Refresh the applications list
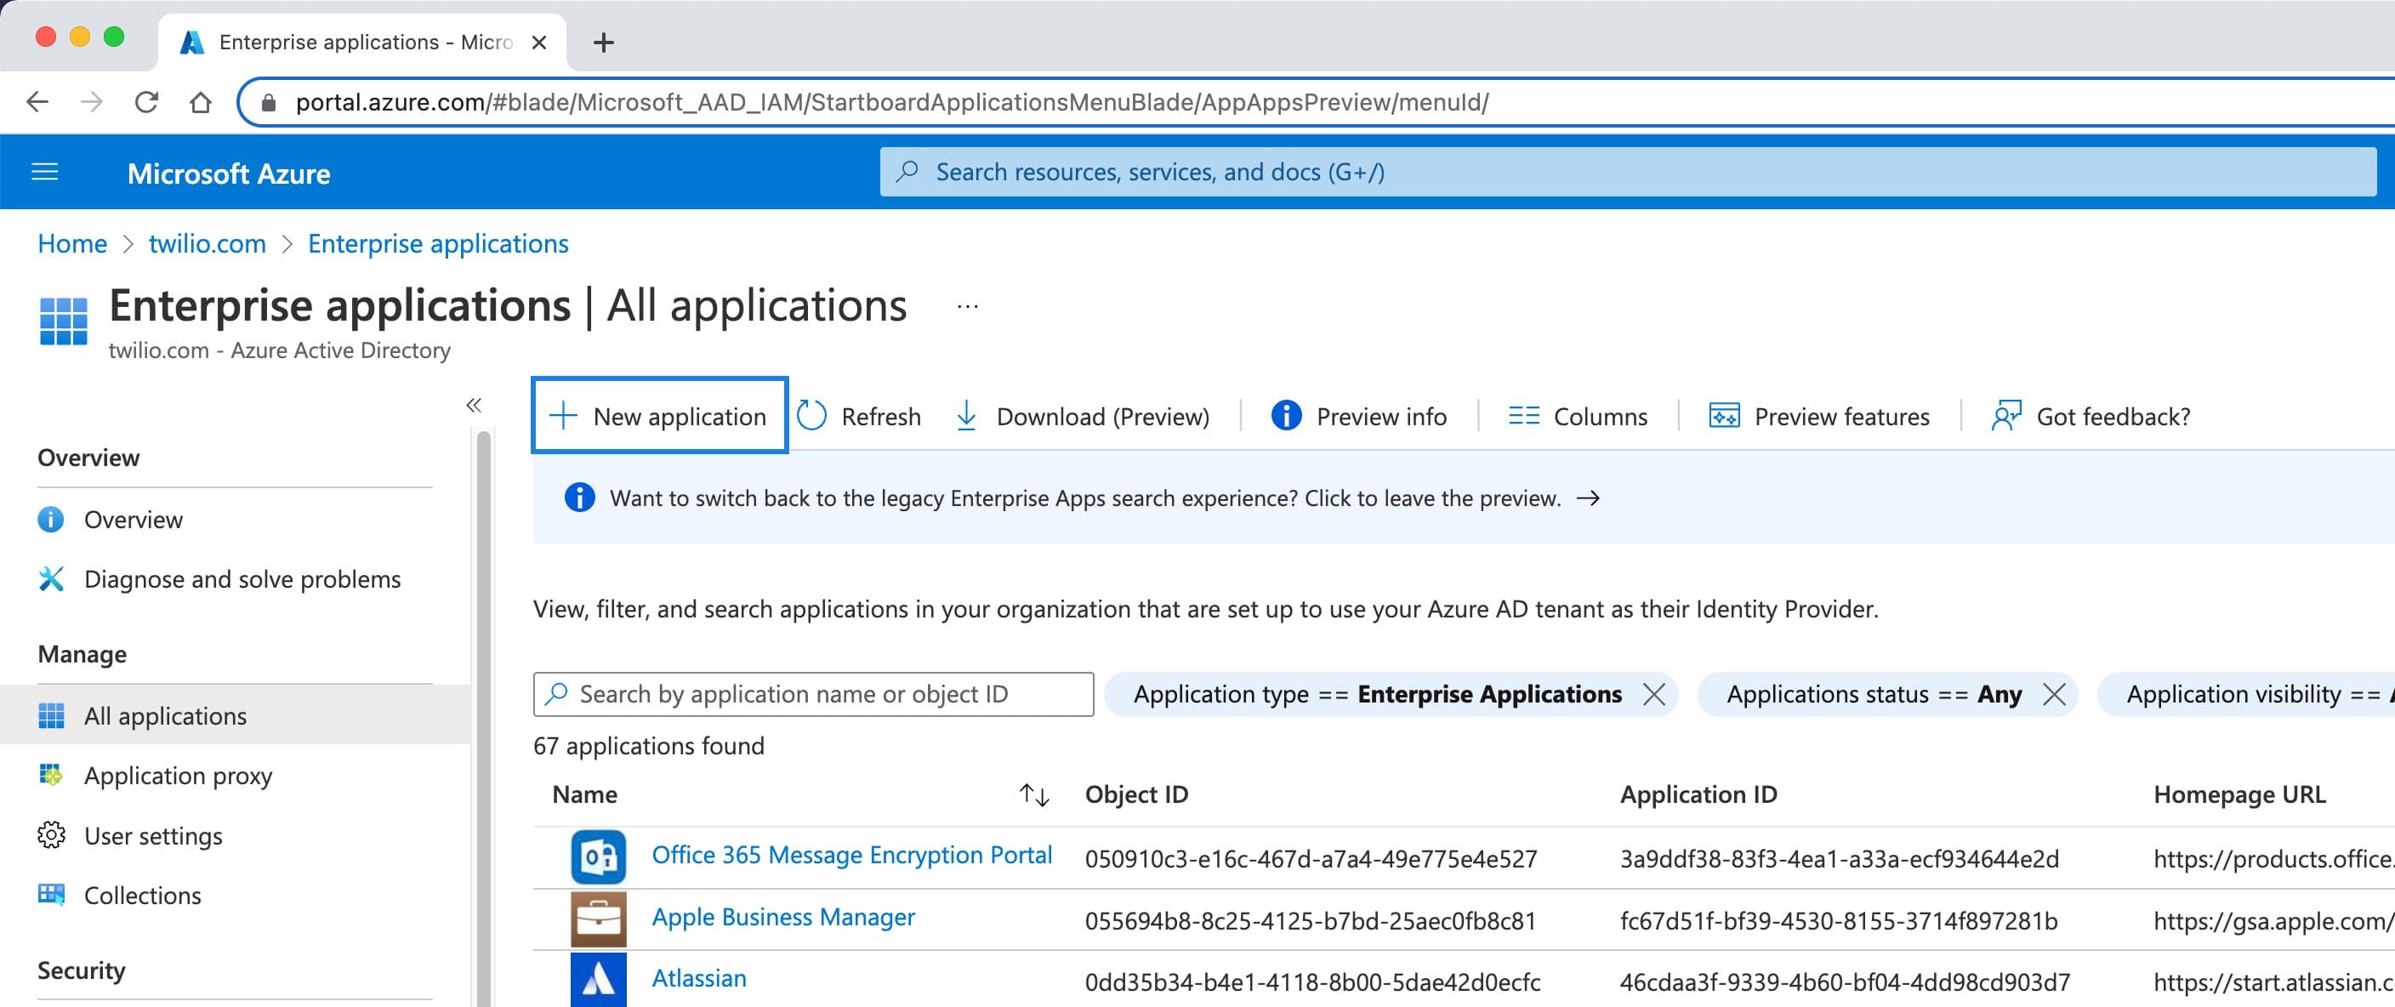 (x=860, y=416)
